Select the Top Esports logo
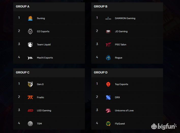 coord(108,84)
